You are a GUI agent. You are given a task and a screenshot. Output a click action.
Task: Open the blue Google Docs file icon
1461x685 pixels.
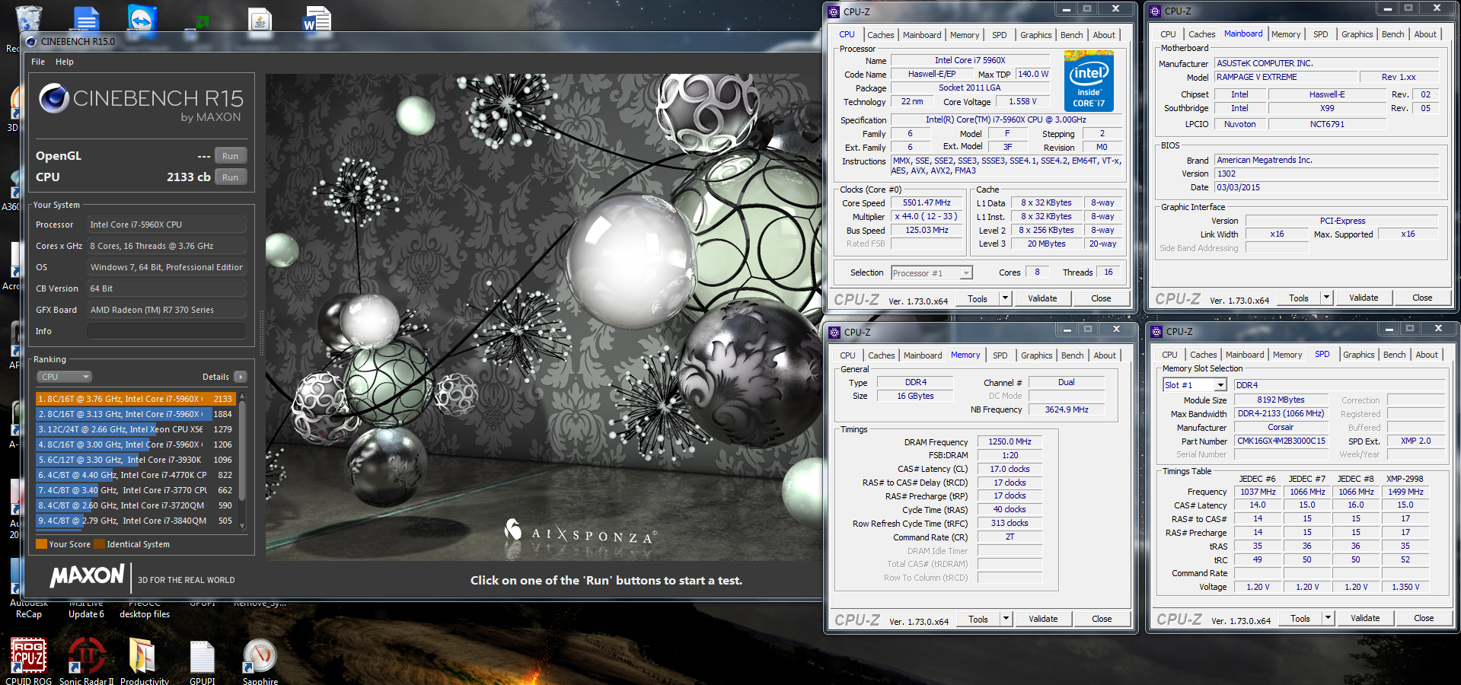[86, 19]
